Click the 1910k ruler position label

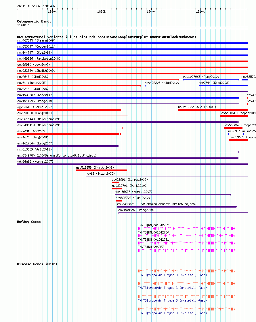200,12
